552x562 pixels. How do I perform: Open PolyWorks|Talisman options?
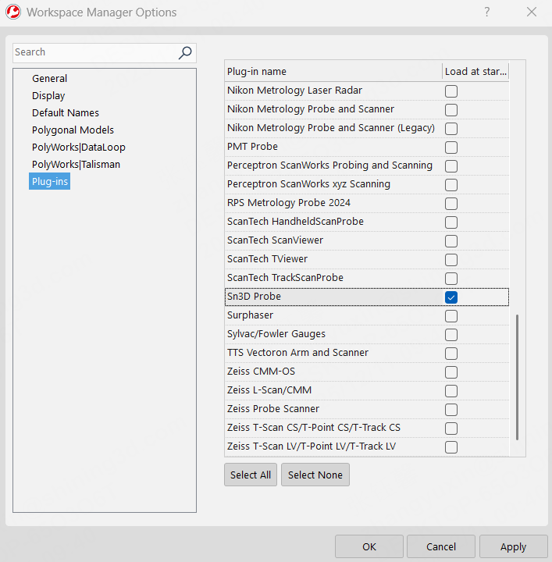click(76, 165)
